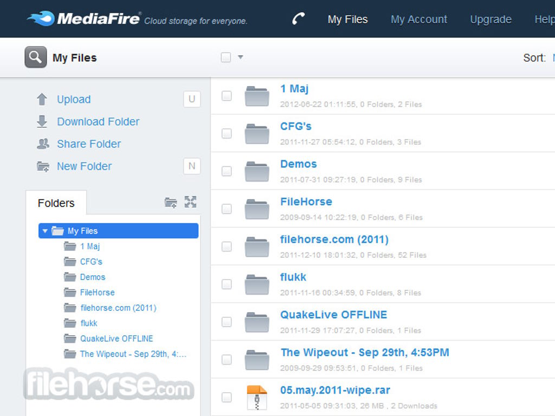The width and height of the screenshot is (555, 416).
Task: Click the Upload link
Action: (x=74, y=100)
